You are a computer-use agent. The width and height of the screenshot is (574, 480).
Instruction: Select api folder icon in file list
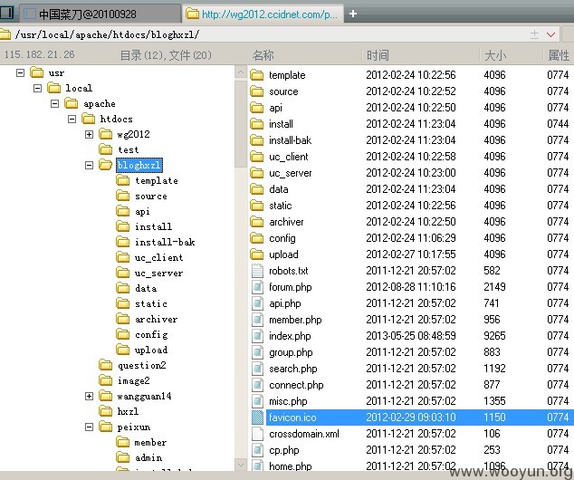[x=257, y=108]
